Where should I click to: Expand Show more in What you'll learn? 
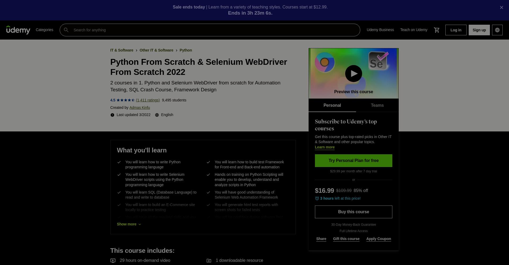coord(129,224)
